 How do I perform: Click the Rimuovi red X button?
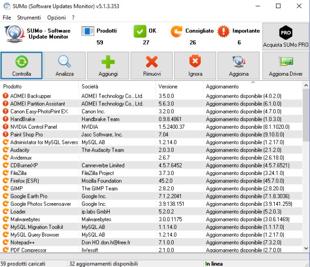point(152,65)
